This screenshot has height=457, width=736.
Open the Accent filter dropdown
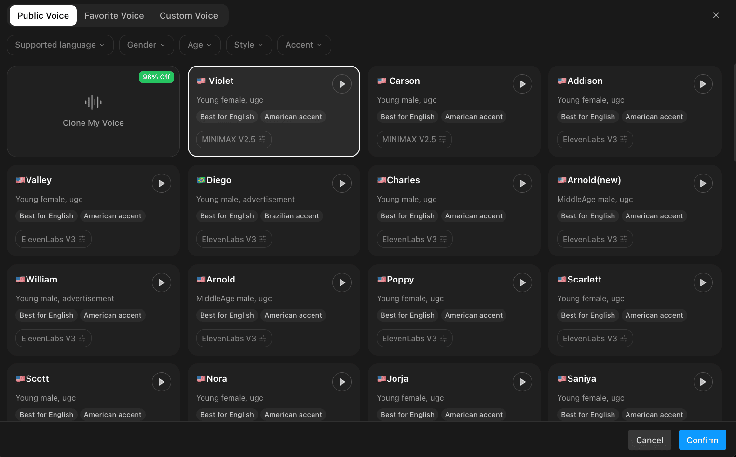pos(304,45)
